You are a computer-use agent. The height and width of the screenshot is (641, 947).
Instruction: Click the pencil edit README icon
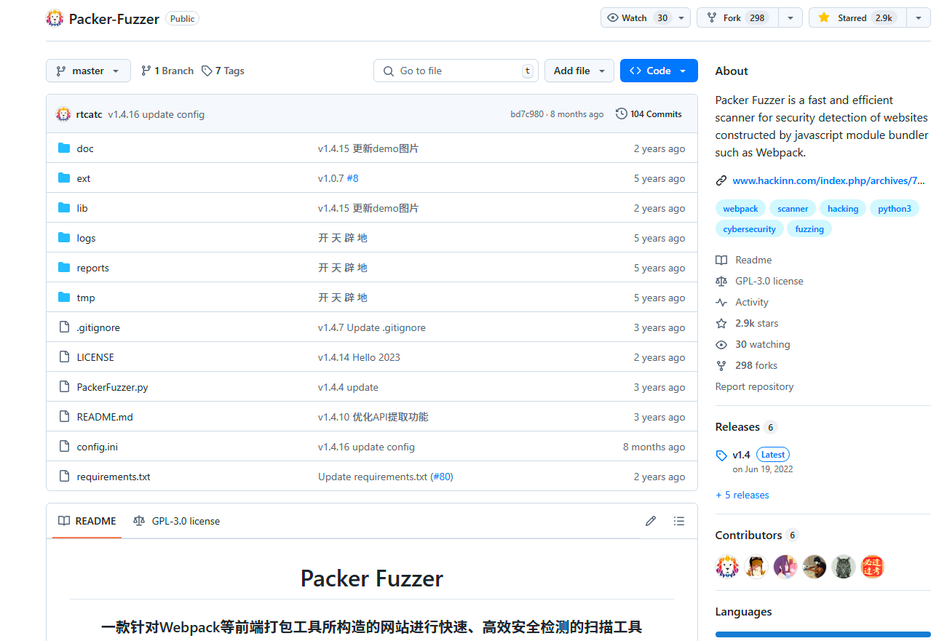coord(651,521)
